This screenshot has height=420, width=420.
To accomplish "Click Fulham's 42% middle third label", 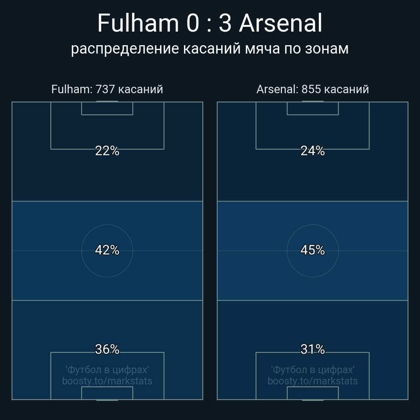I will tap(107, 250).
